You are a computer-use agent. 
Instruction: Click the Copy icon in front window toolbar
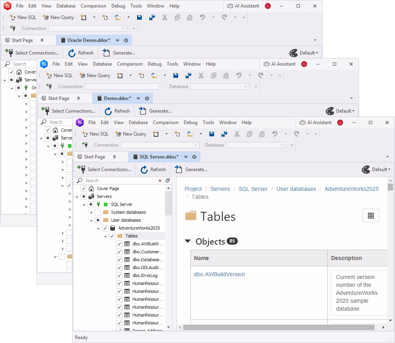click(249, 134)
